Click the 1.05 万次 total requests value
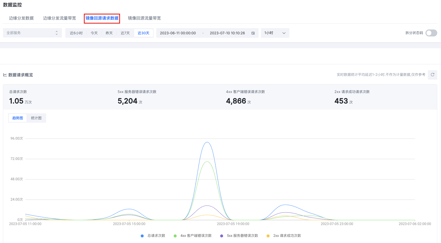Viewport: 441px width, 243px height. 20,101
